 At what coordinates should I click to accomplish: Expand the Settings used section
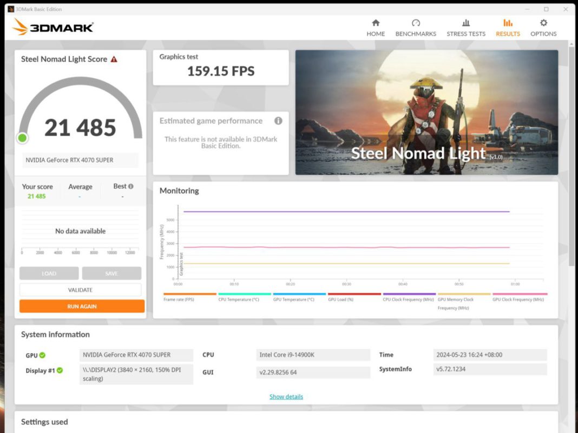(x=44, y=422)
